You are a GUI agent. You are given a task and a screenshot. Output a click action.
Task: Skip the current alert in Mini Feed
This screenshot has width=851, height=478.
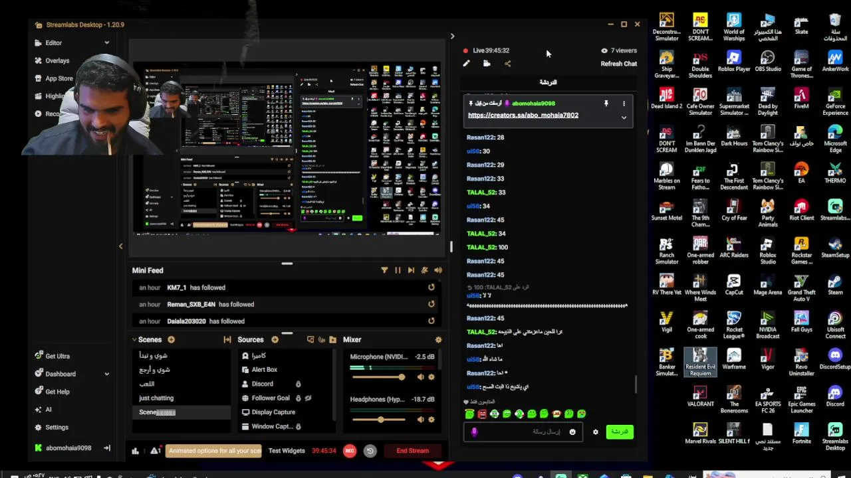pyautogui.click(x=411, y=270)
